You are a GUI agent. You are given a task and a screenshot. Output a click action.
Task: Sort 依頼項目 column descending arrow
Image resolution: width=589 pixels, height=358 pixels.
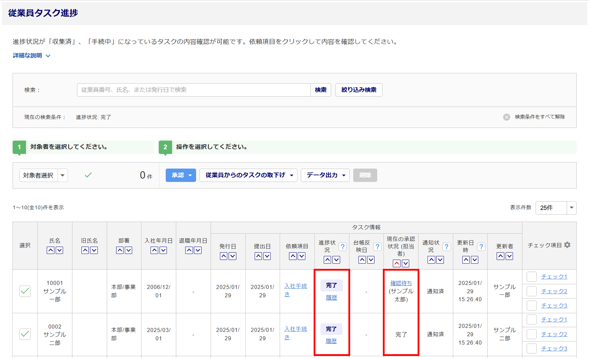(x=302, y=256)
